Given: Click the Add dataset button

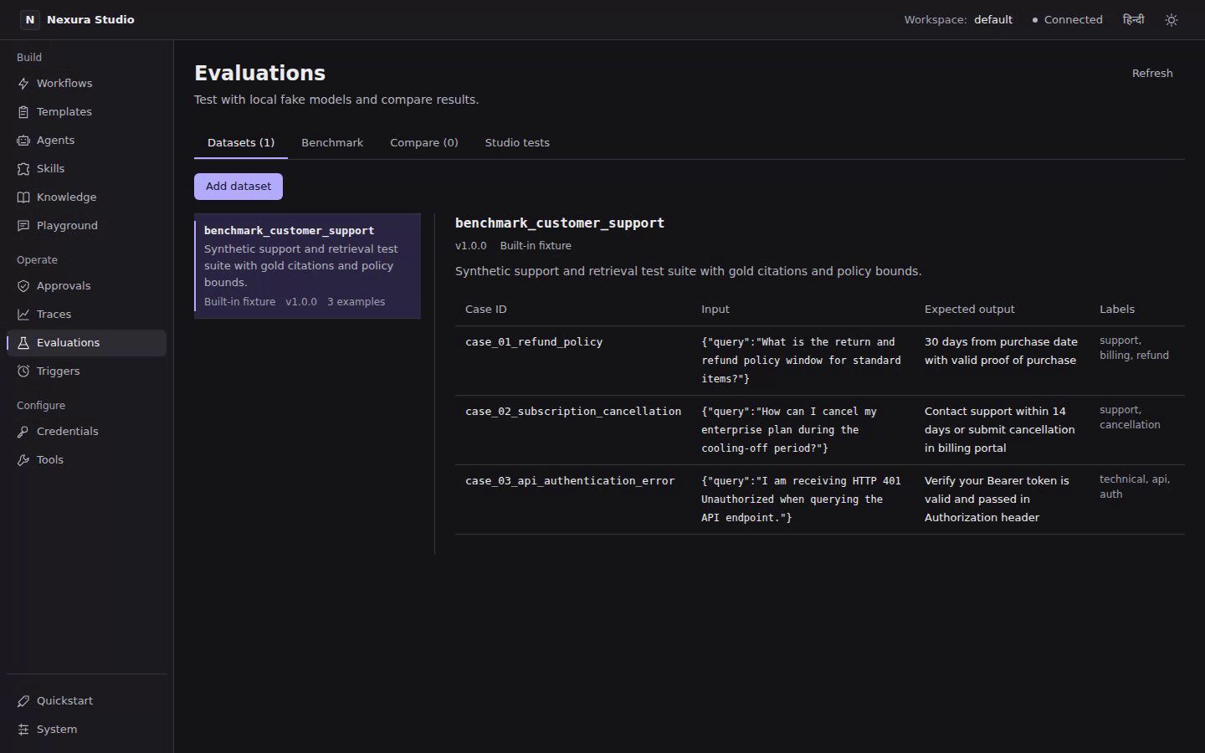Looking at the screenshot, I should (238, 187).
